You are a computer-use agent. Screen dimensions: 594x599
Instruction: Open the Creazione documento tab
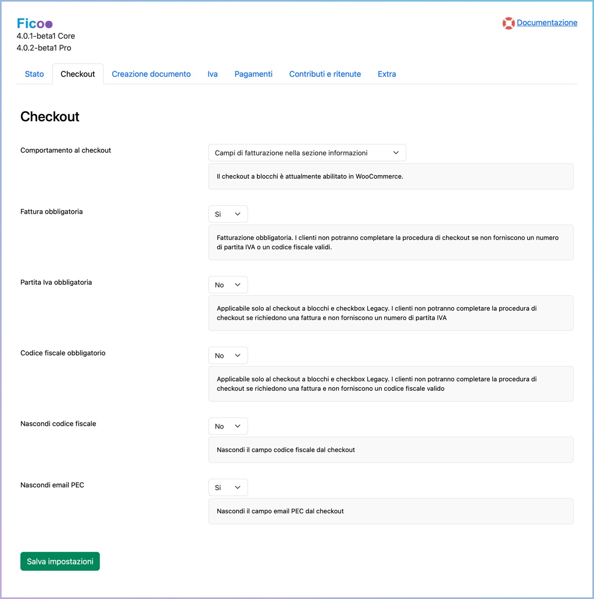151,74
